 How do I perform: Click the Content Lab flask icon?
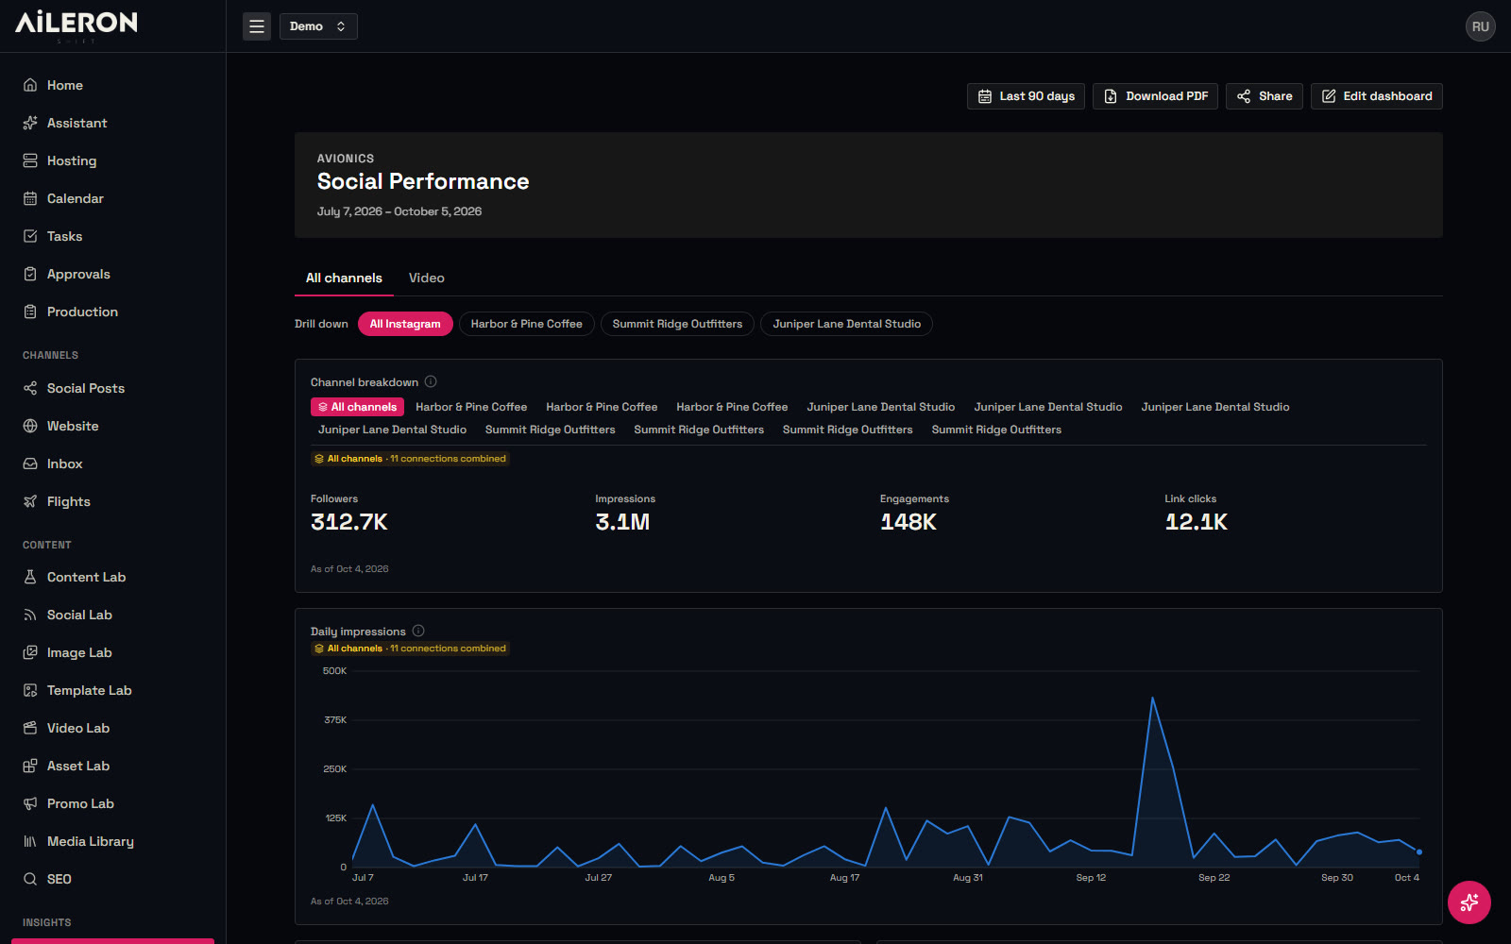30,577
